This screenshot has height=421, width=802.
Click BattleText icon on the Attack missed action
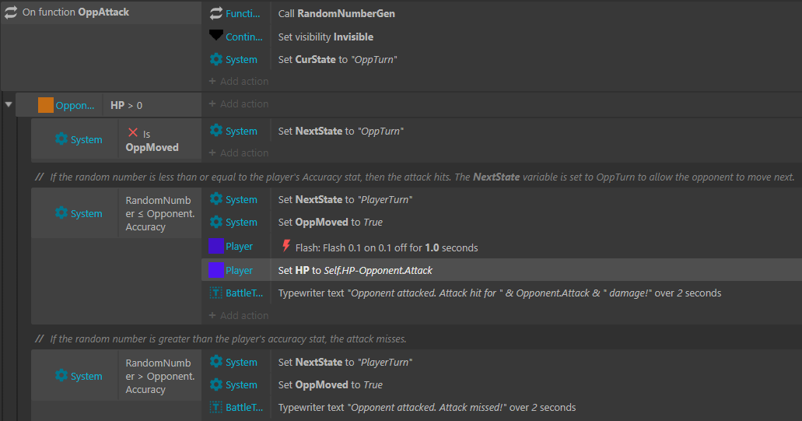tap(215, 407)
